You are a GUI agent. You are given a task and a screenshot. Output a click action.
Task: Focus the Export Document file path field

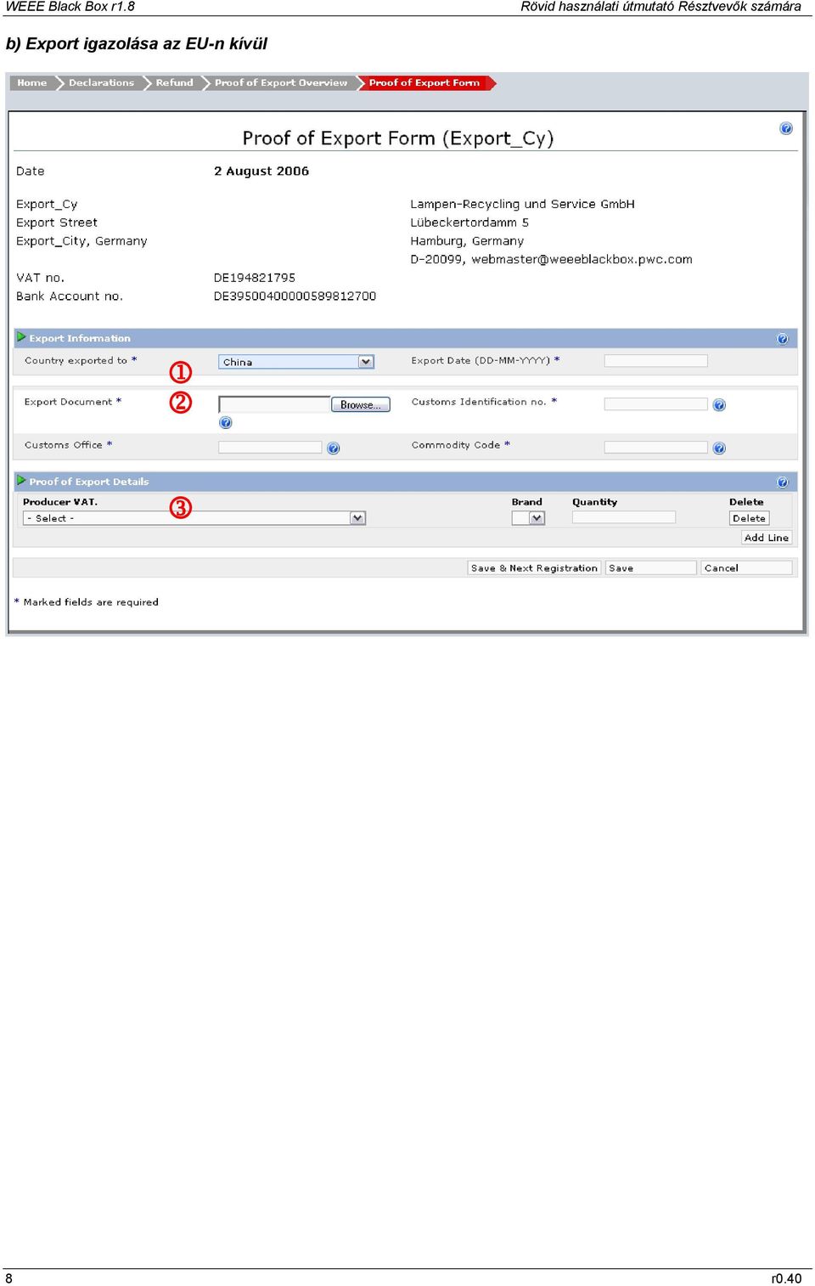pos(274,404)
